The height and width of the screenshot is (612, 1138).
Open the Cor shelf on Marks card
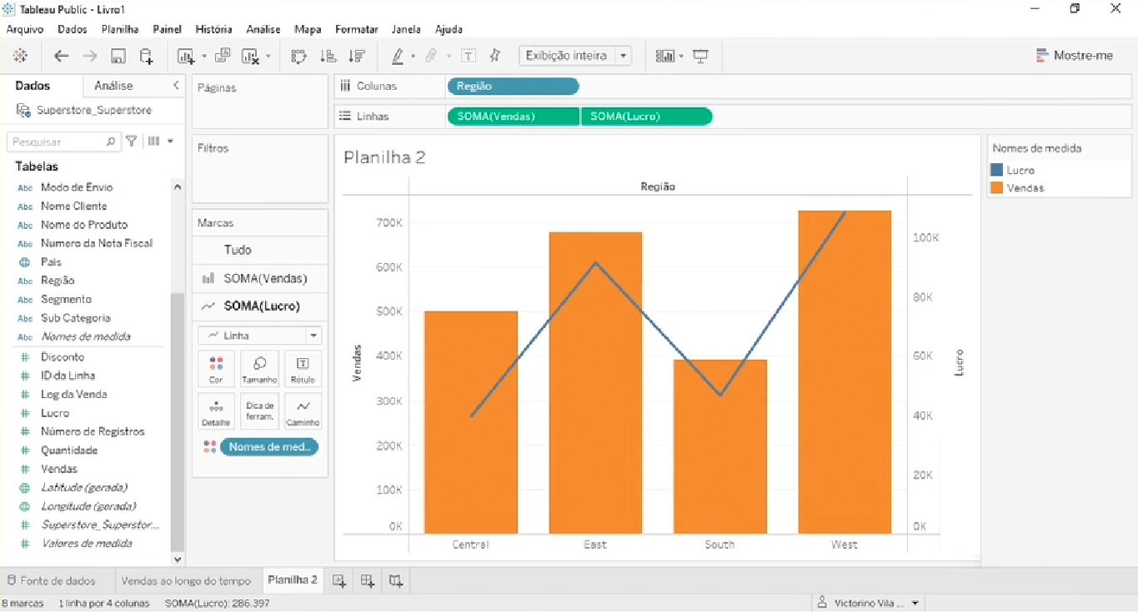coord(216,368)
